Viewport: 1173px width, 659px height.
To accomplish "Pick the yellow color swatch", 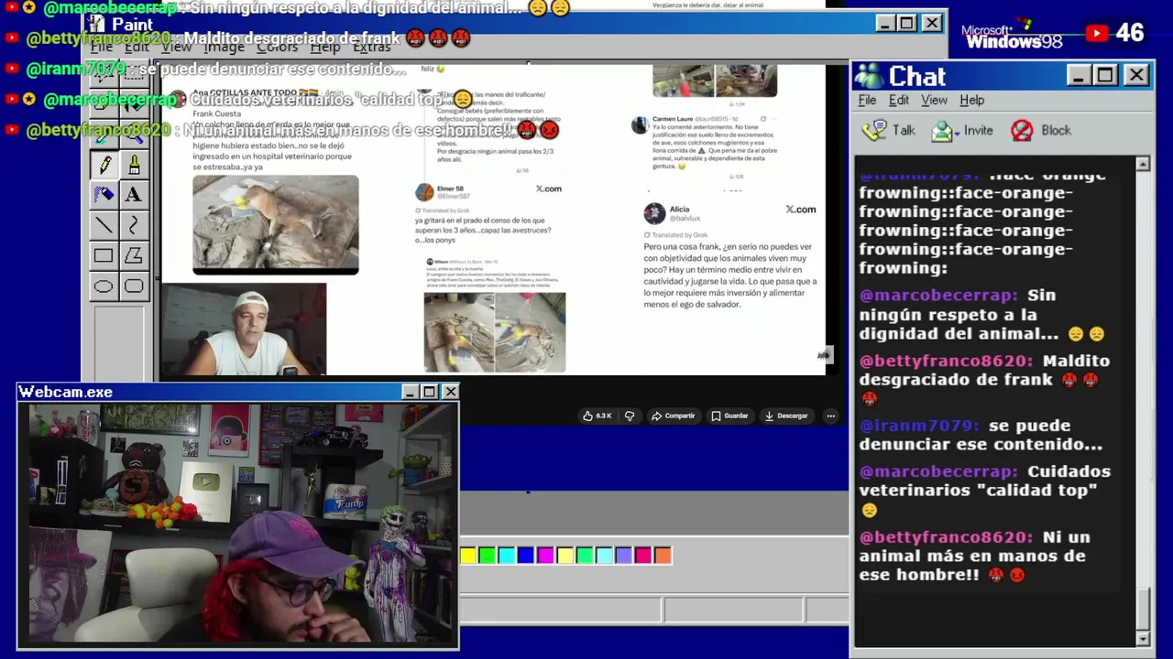I will click(468, 555).
